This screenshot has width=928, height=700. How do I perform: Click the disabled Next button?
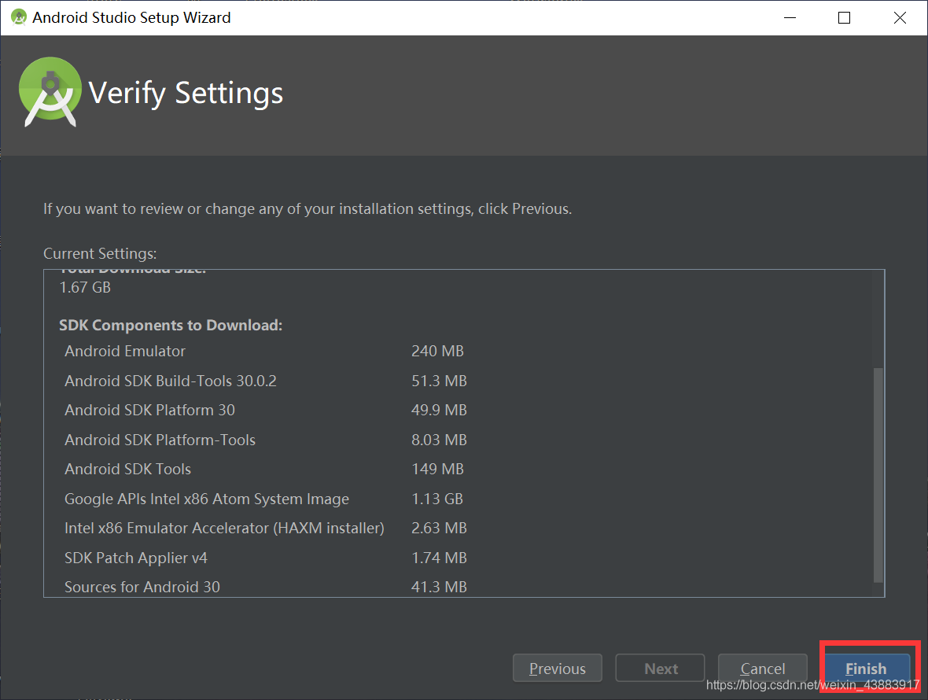[660, 668]
